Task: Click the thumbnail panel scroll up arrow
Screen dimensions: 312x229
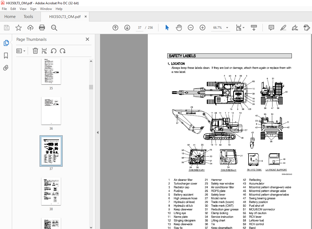Action: click(91, 61)
